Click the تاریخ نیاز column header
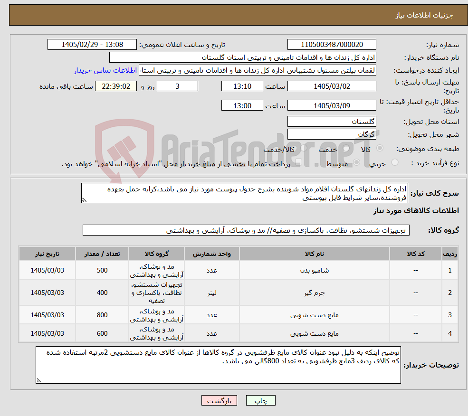Screen dimensions: 468x416 (47, 254)
